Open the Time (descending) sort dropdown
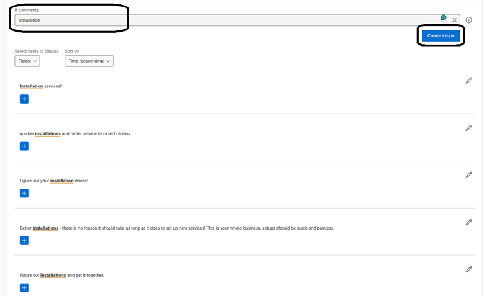The height and width of the screenshot is (296, 484). coord(89,61)
